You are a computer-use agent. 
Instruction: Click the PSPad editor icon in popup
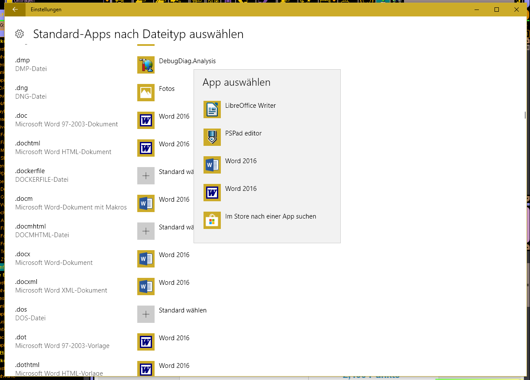(x=212, y=137)
